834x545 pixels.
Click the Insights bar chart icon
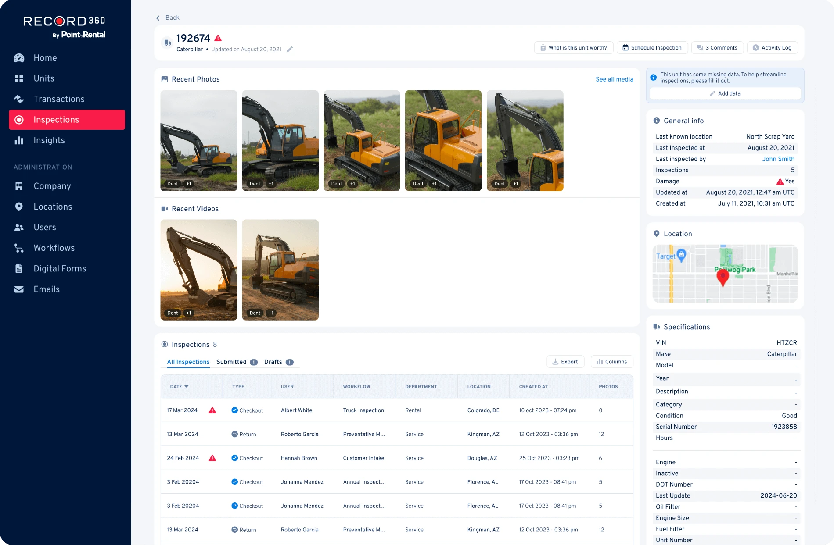(19, 140)
